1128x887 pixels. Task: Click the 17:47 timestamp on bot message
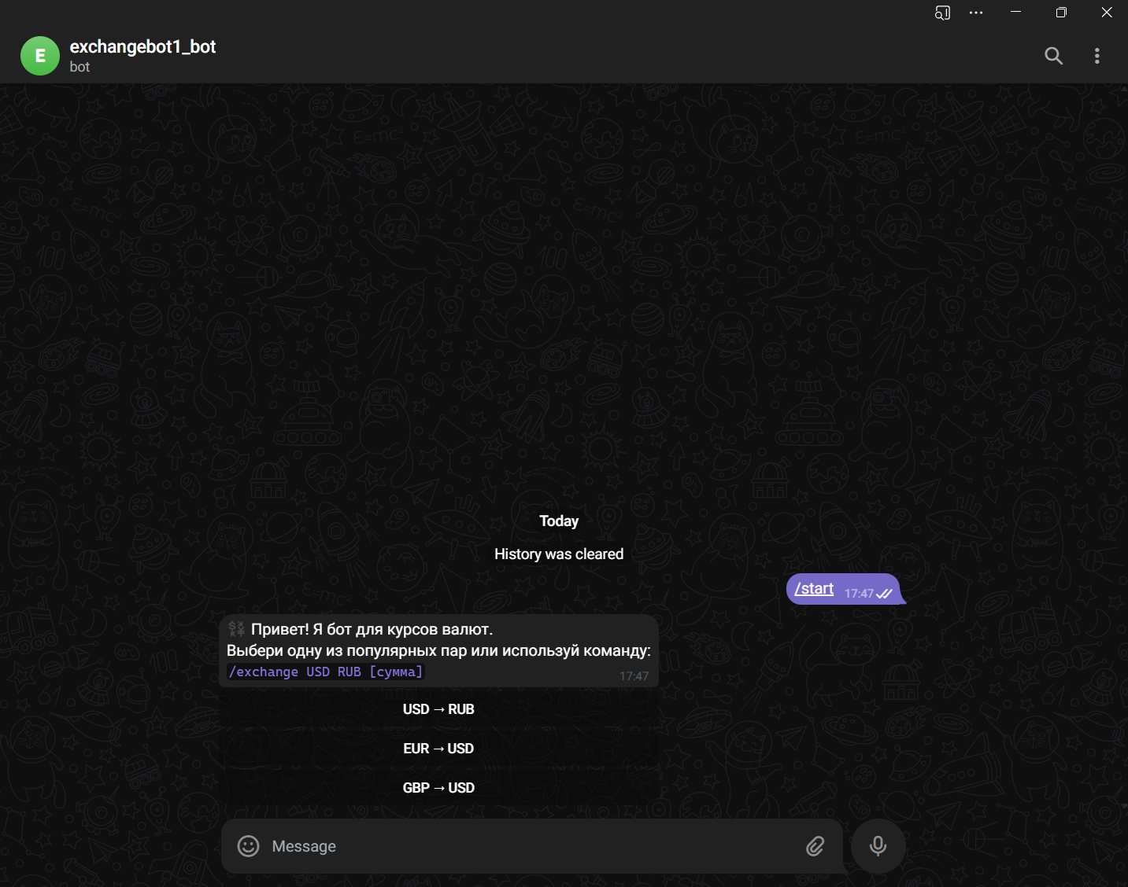(x=634, y=676)
